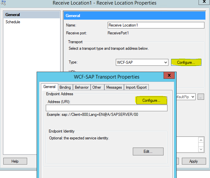Image resolution: width=210 pixels, height=178 pixels.
Task: Switch to the Other tab
Action: (97, 87)
